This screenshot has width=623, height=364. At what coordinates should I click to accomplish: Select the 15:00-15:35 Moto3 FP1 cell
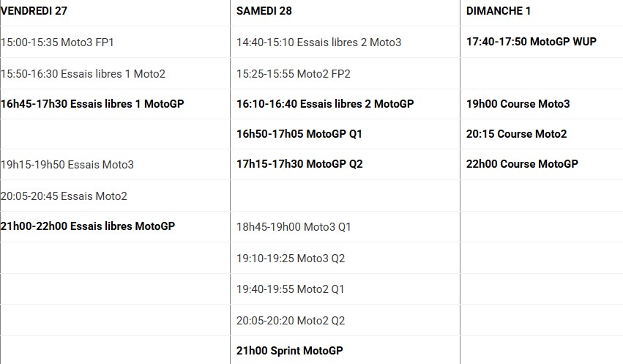[x=58, y=42]
